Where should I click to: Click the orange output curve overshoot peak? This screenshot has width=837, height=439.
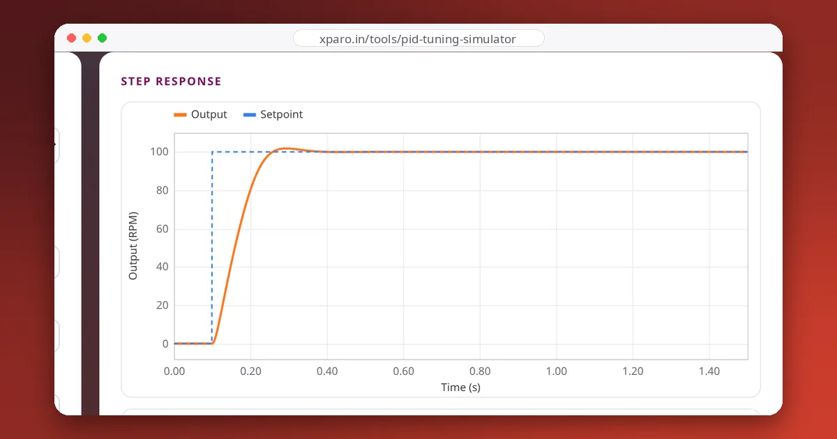pos(285,148)
